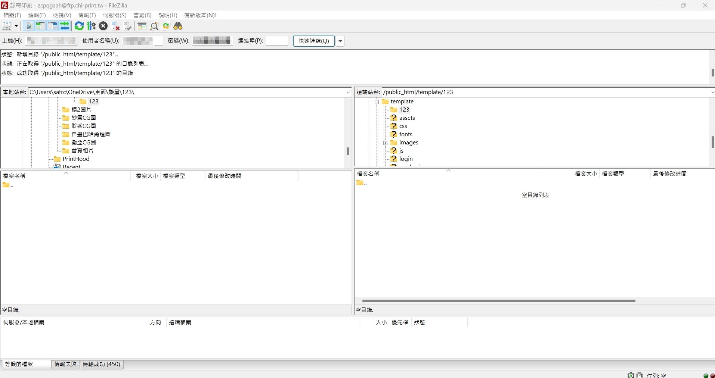Collapse the remote template folder

coord(377,102)
